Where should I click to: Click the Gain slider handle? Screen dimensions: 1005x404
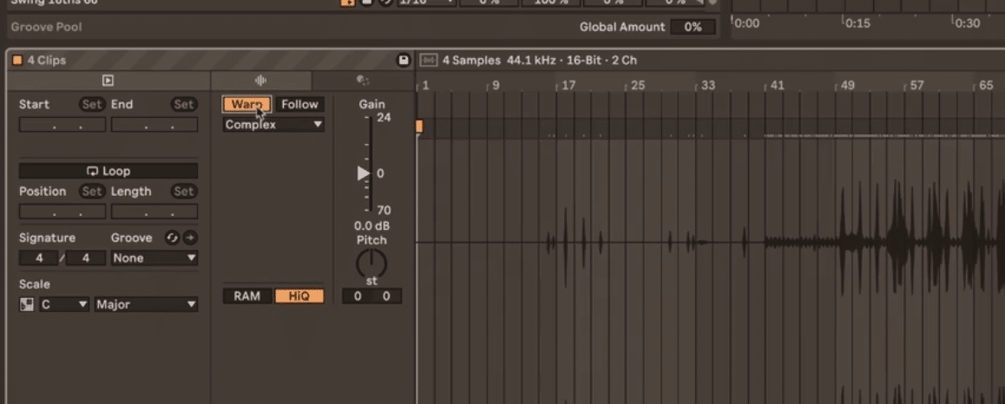(x=364, y=173)
